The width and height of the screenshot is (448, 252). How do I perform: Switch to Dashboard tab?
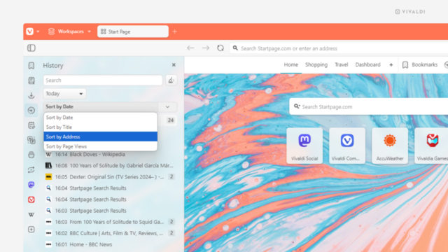[x=367, y=64]
